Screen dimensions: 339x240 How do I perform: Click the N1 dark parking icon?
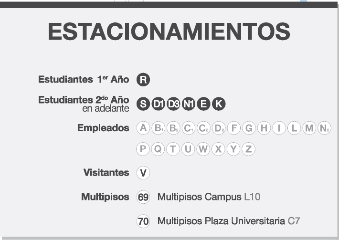(189, 104)
